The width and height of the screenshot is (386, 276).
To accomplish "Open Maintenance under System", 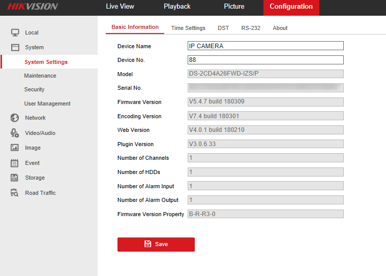I will tap(40, 76).
